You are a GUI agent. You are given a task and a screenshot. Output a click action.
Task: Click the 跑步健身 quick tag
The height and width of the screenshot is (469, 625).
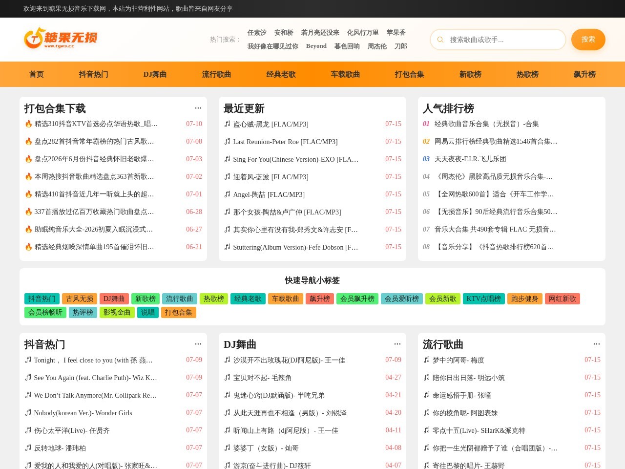(x=525, y=298)
